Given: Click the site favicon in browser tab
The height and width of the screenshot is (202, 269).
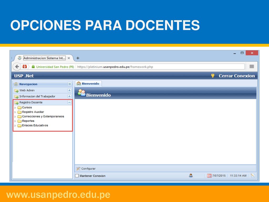Looking at the screenshot, I should [x=20, y=58].
